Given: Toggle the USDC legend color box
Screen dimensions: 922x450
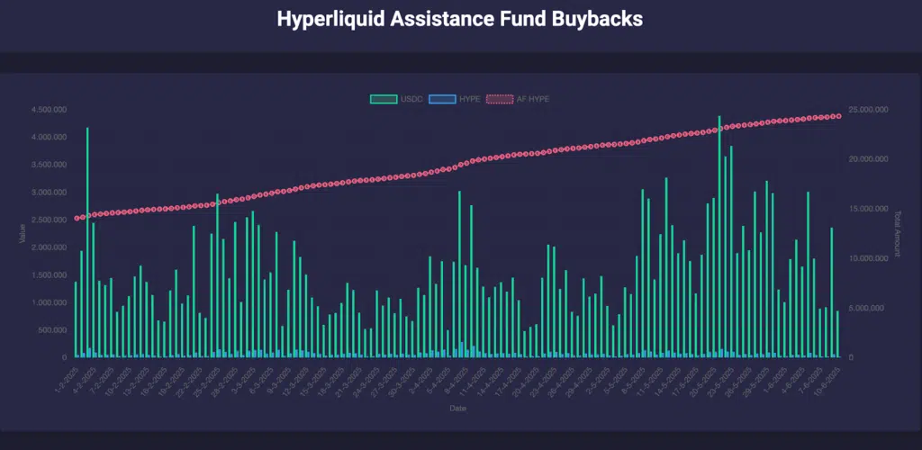Looking at the screenshot, I should (382, 98).
